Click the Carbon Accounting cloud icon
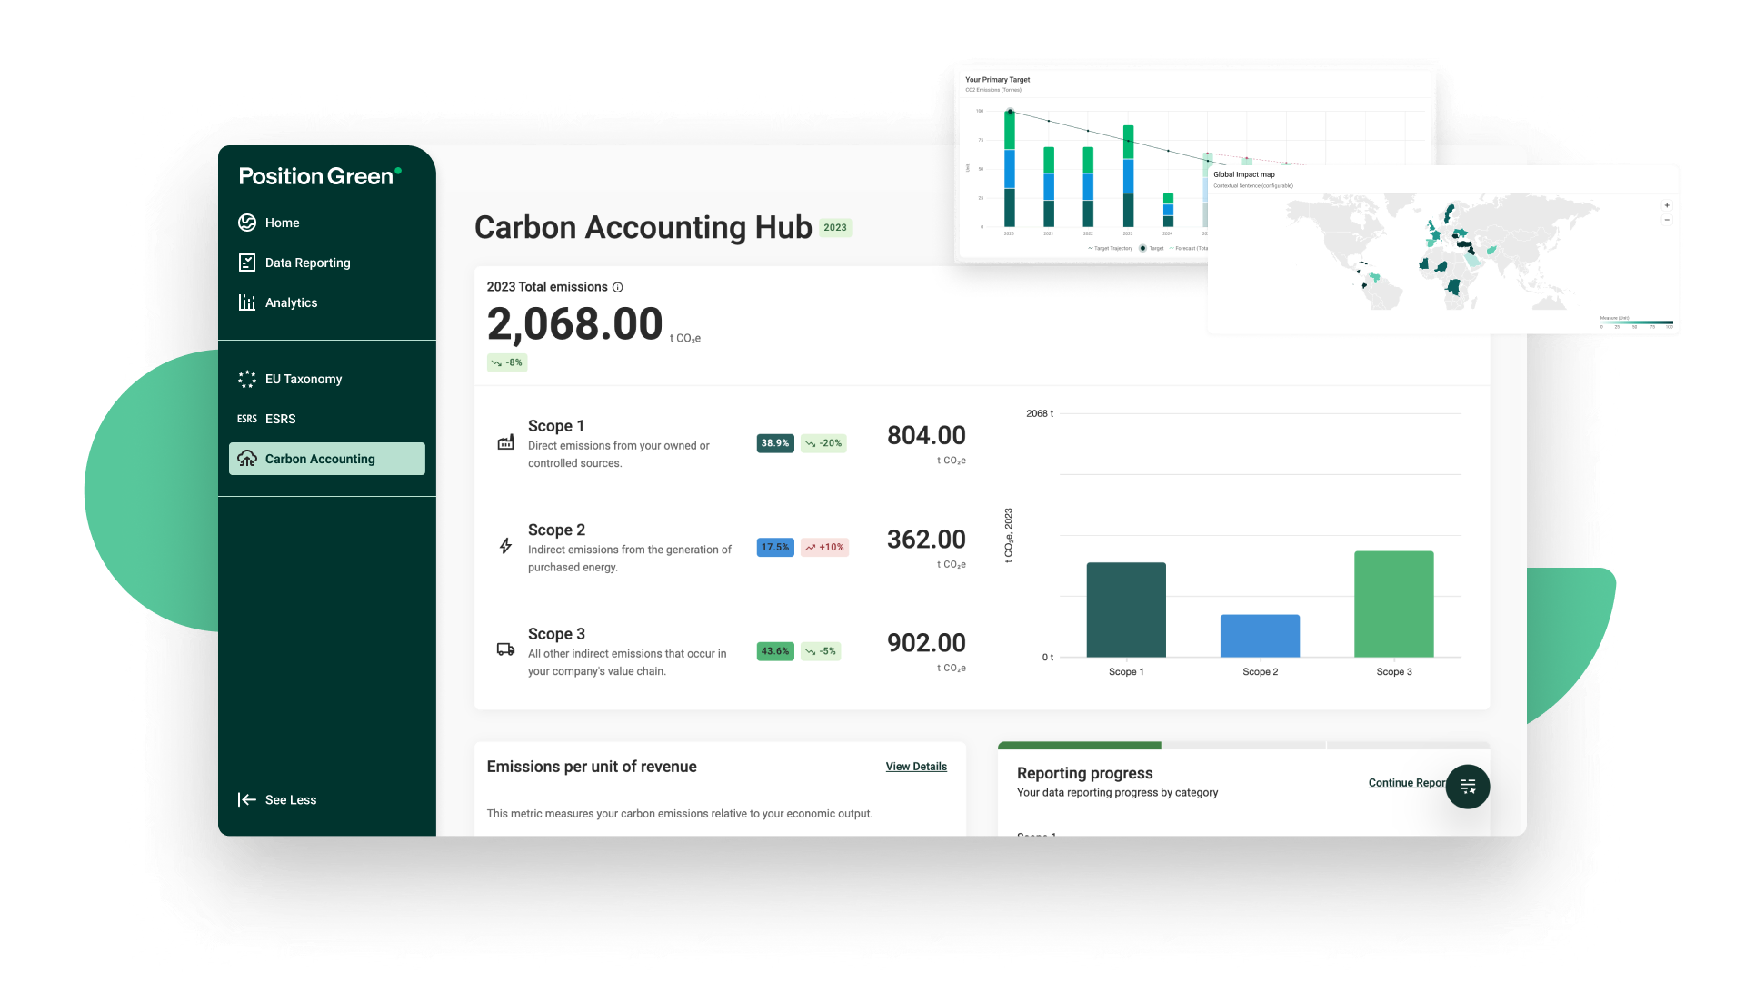 tap(247, 459)
